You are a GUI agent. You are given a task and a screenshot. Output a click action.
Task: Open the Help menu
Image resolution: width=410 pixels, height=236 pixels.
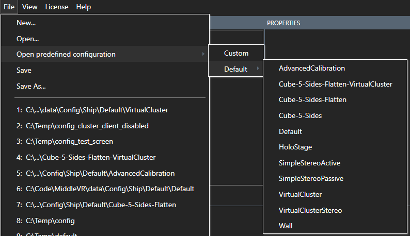pos(83,7)
